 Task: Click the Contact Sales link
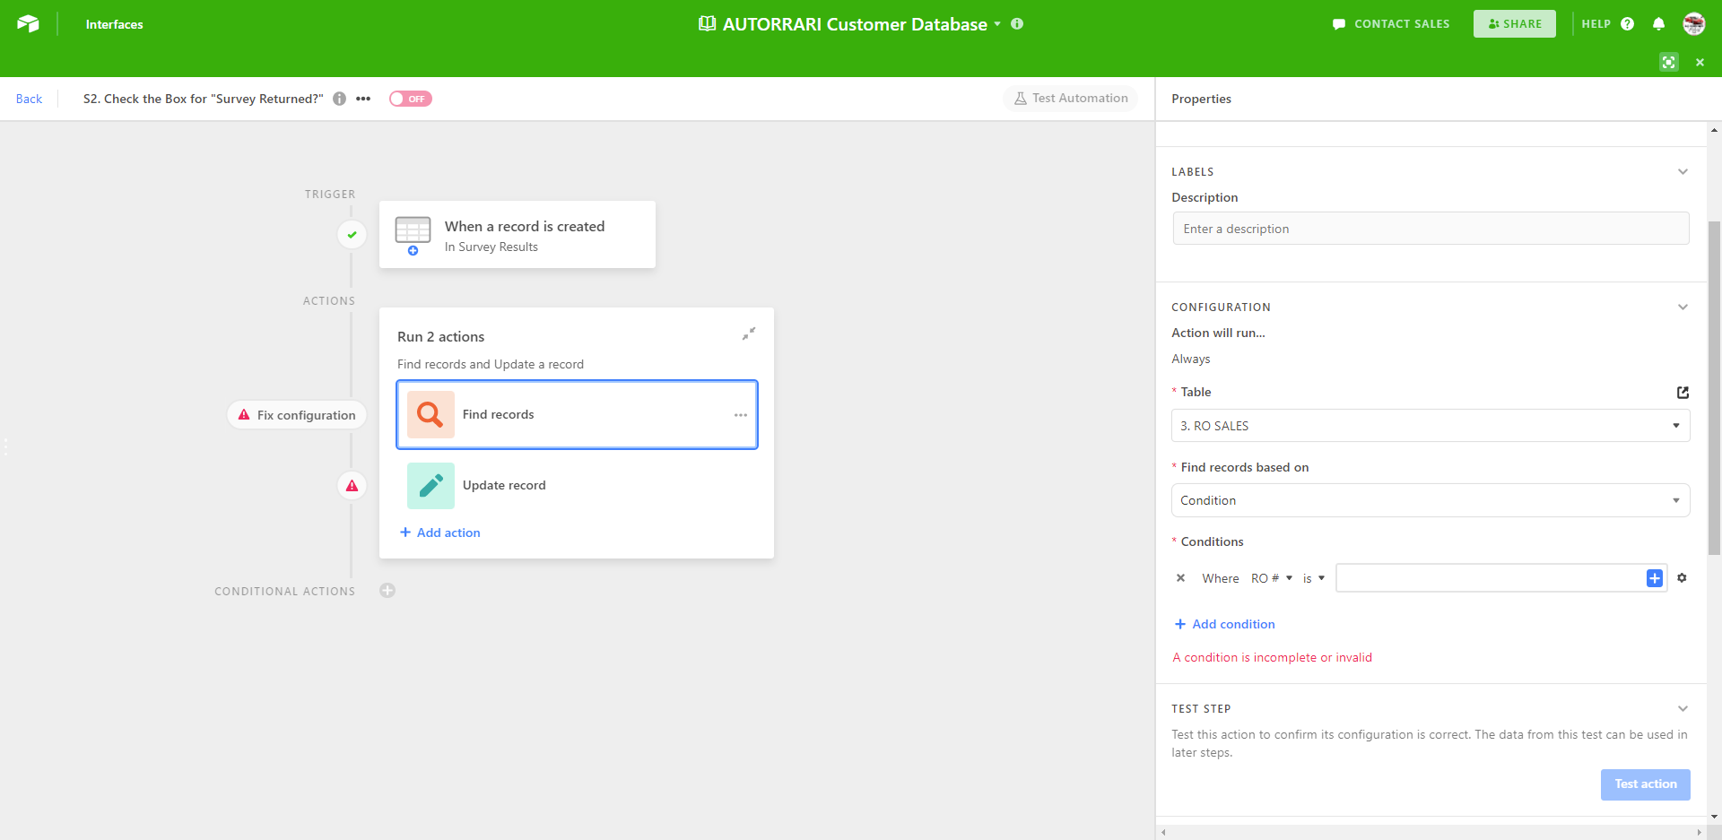tap(1391, 24)
